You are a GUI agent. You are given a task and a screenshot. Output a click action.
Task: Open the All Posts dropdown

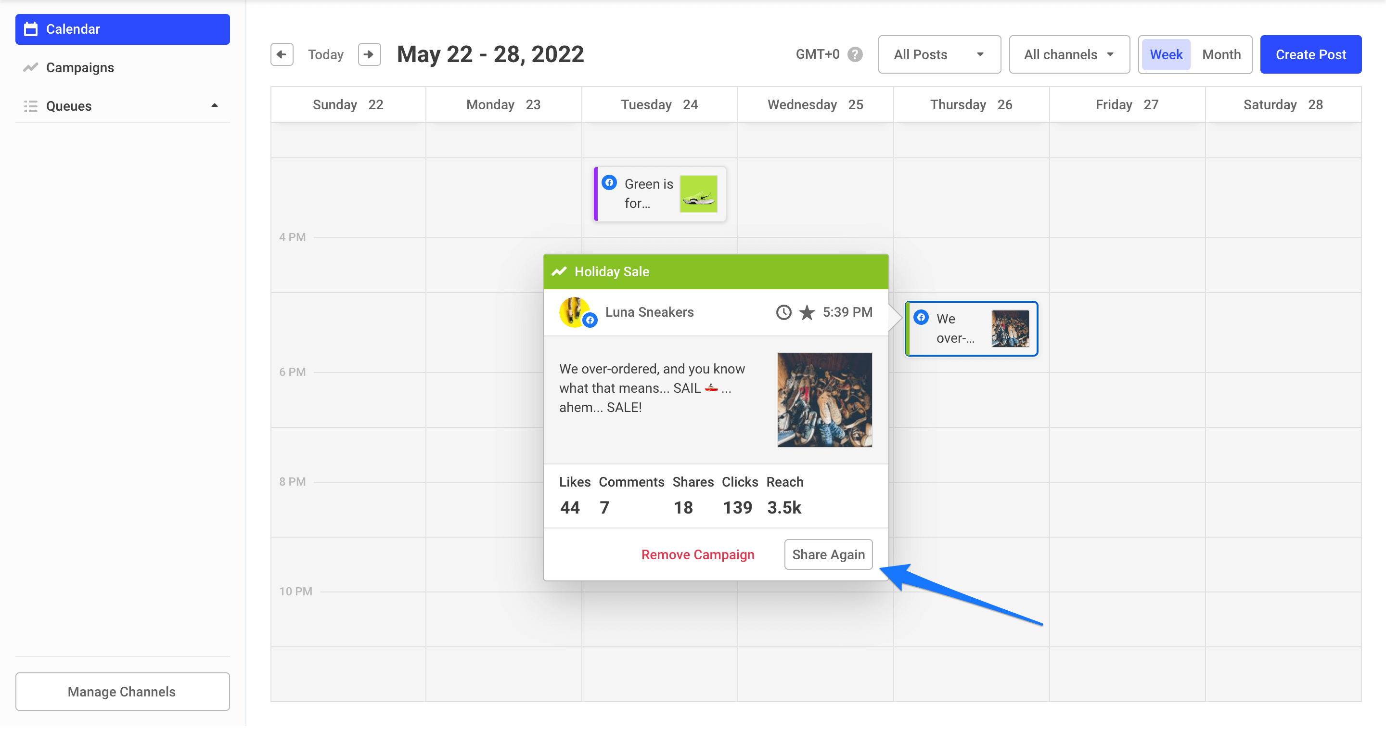click(939, 54)
